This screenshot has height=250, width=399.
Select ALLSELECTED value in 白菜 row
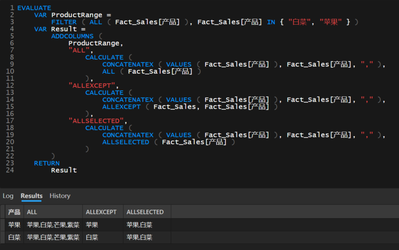(147, 237)
